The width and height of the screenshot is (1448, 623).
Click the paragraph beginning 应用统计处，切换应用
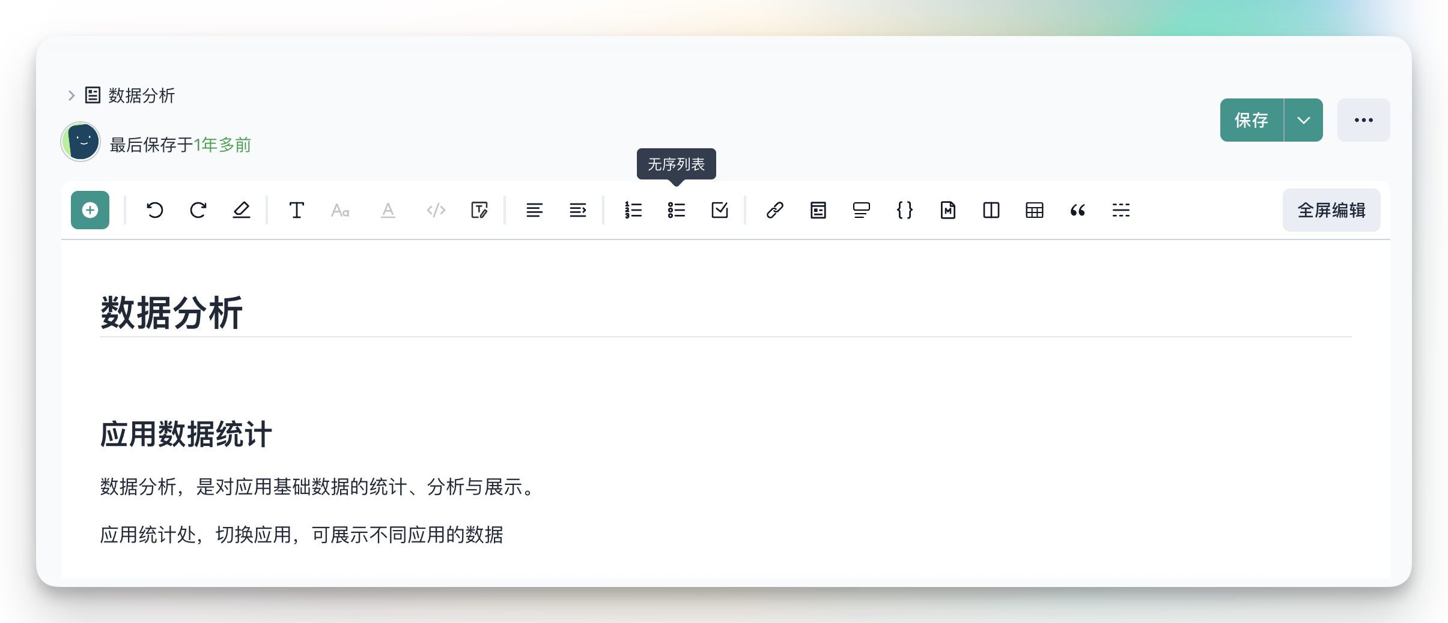click(x=302, y=535)
